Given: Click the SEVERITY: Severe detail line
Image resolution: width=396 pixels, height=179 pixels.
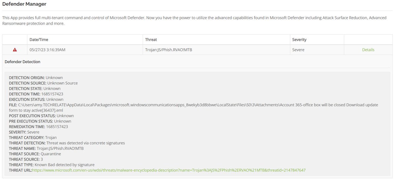Looking at the screenshot, I should point(24,132).
